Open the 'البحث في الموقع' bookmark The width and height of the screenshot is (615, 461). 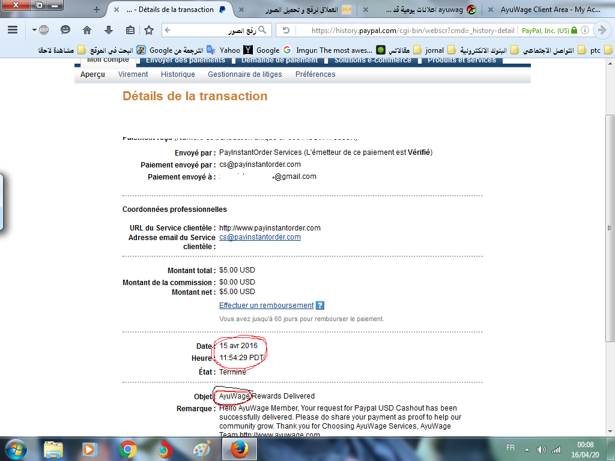[118, 50]
